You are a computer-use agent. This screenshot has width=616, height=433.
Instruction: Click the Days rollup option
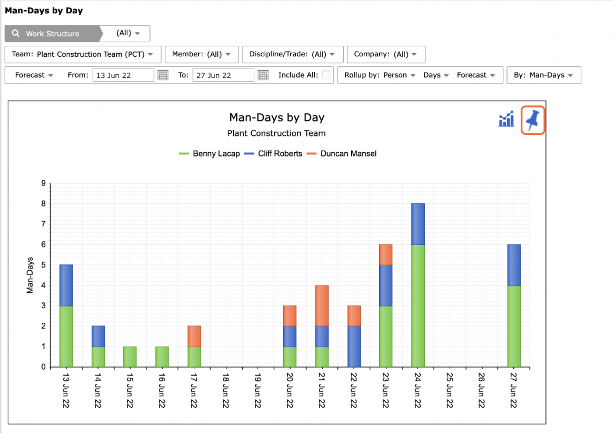point(436,75)
